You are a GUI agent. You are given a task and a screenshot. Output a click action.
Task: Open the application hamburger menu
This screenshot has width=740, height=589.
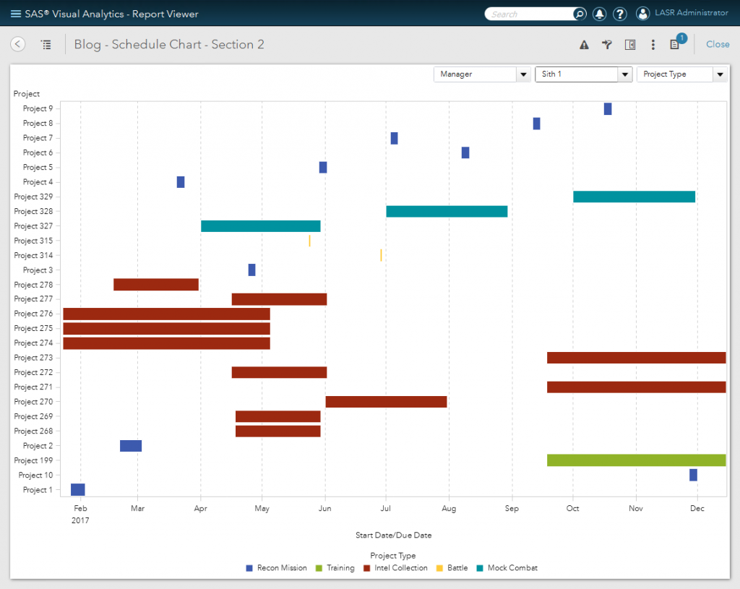(14, 13)
